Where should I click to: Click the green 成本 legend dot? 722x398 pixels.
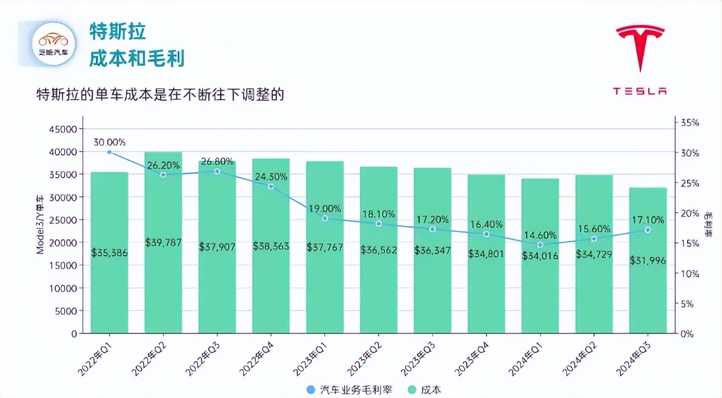point(412,390)
